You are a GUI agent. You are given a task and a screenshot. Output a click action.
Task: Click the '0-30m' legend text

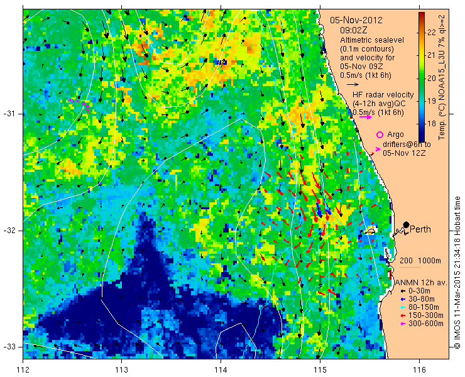[x=419, y=292]
